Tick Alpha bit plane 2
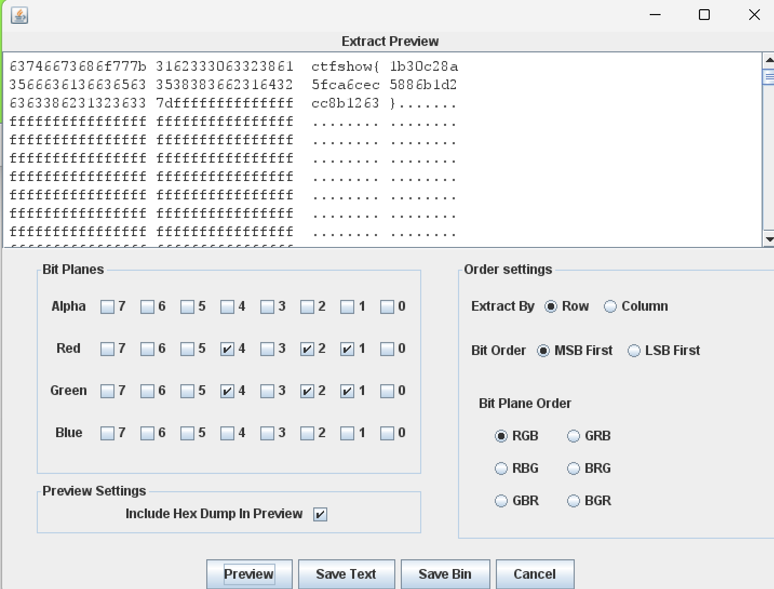 click(x=307, y=307)
